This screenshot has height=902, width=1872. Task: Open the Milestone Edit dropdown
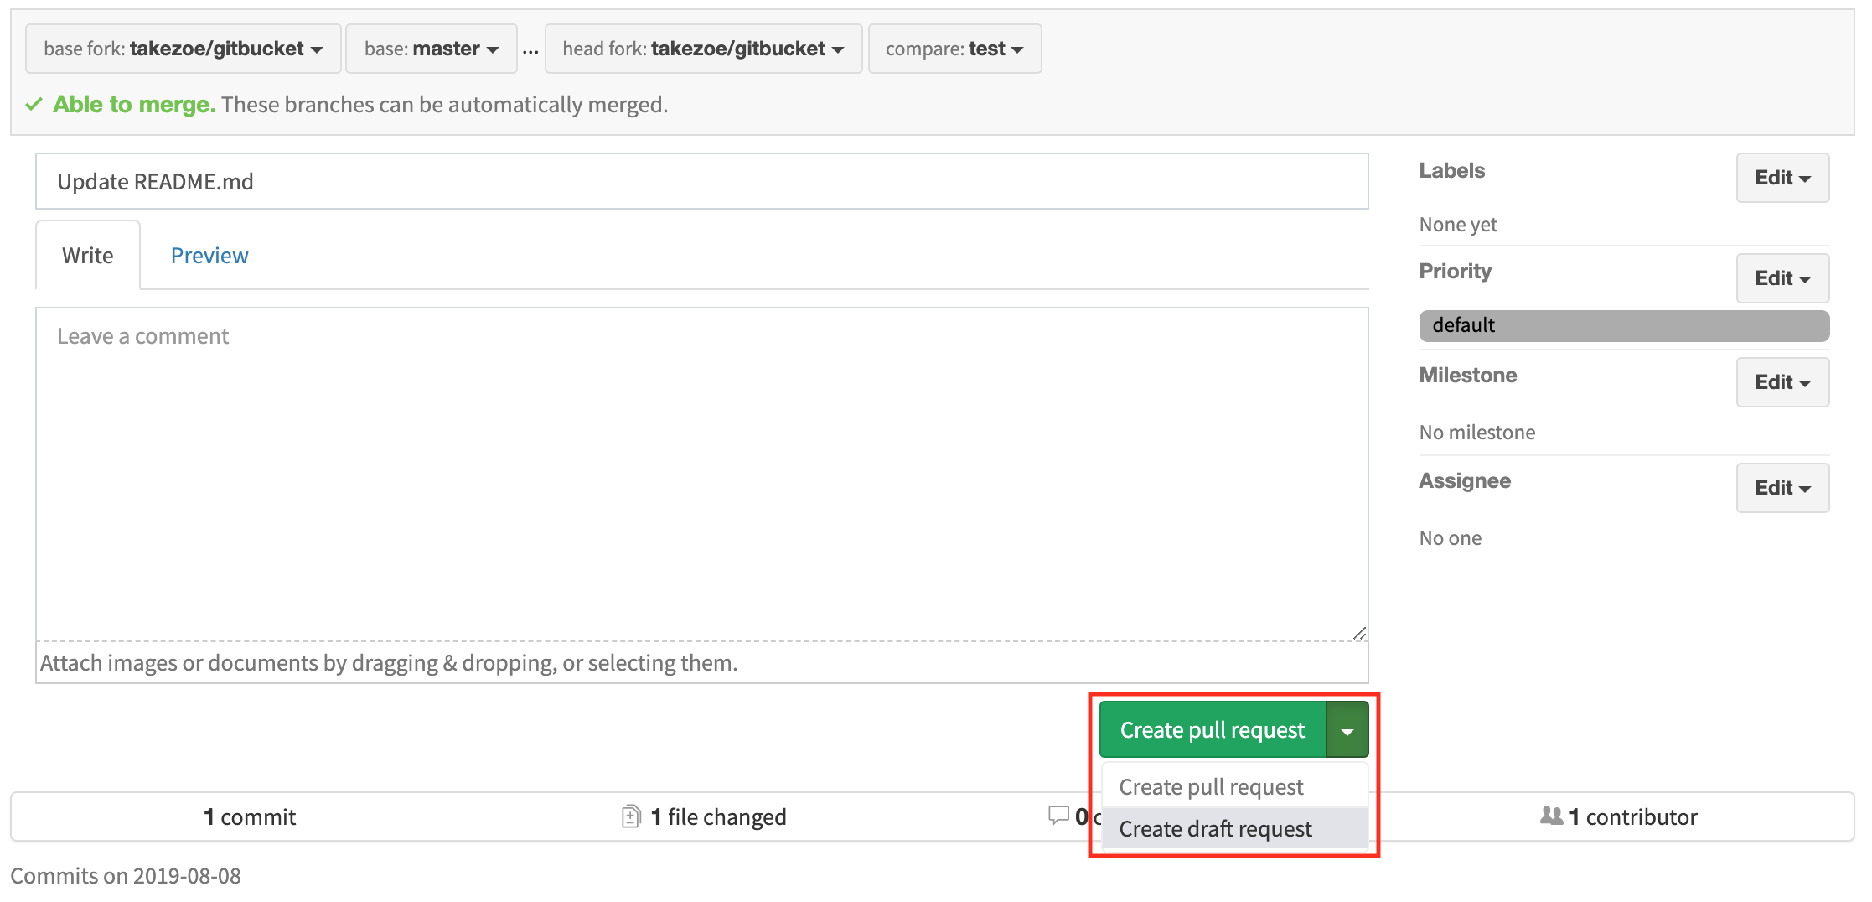coord(1782,382)
